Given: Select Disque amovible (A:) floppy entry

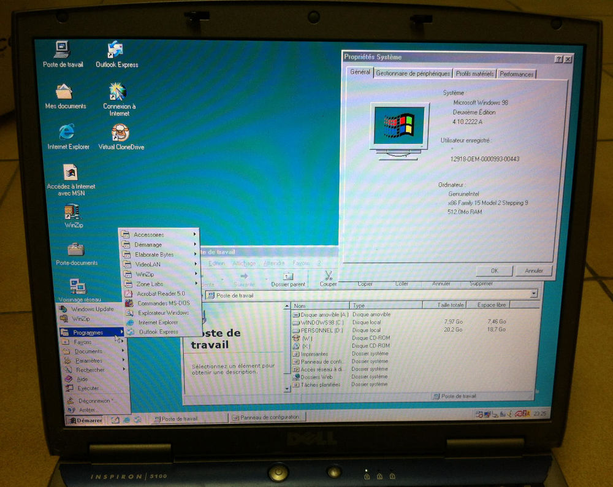Looking at the screenshot, I should point(320,315).
